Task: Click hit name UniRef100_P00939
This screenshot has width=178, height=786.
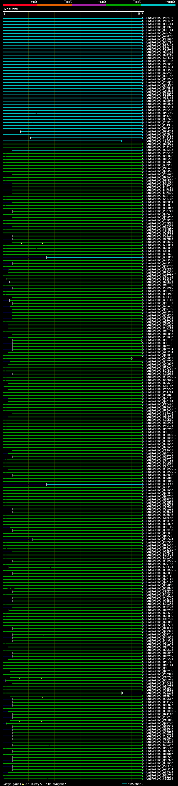Action: pos(160,463)
